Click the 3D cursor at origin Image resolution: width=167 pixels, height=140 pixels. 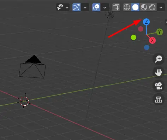click(24, 101)
